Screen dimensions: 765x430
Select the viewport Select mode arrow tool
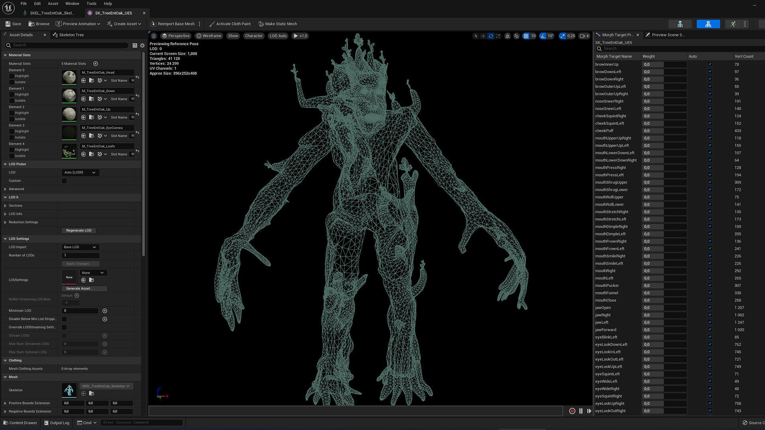pyautogui.click(x=475, y=36)
